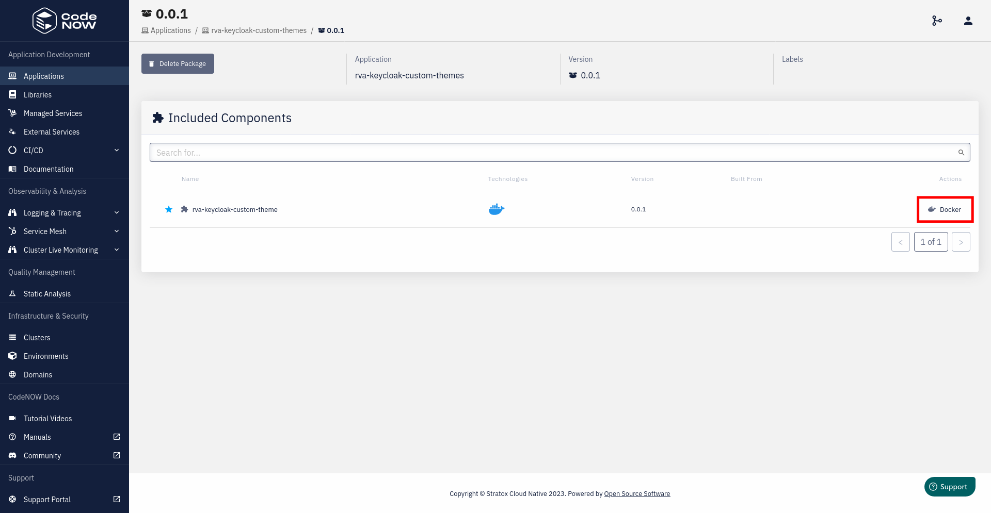This screenshot has height=513, width=991.
Task: Click the Docker action button
Action: click(945, 209)
